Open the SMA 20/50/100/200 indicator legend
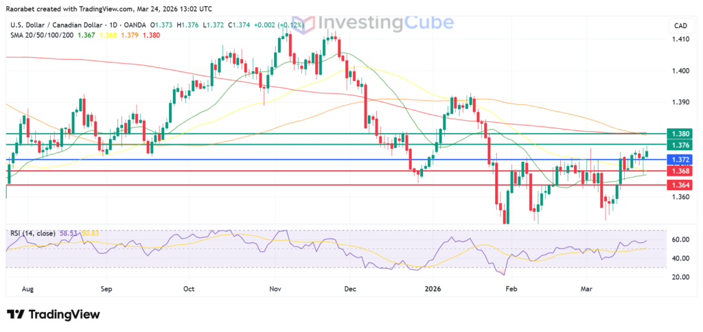 (x=43, y=36)
